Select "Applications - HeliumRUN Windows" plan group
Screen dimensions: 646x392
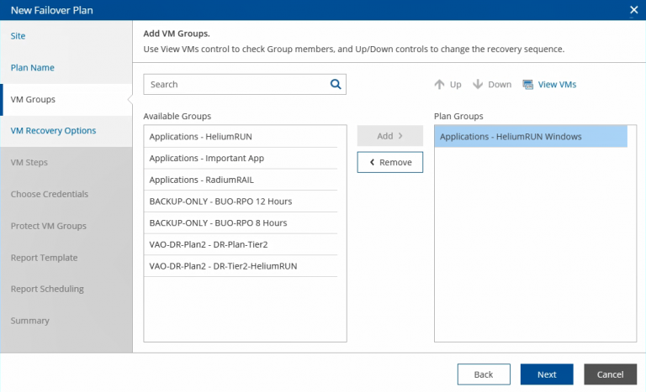click(x=531, y=137)
